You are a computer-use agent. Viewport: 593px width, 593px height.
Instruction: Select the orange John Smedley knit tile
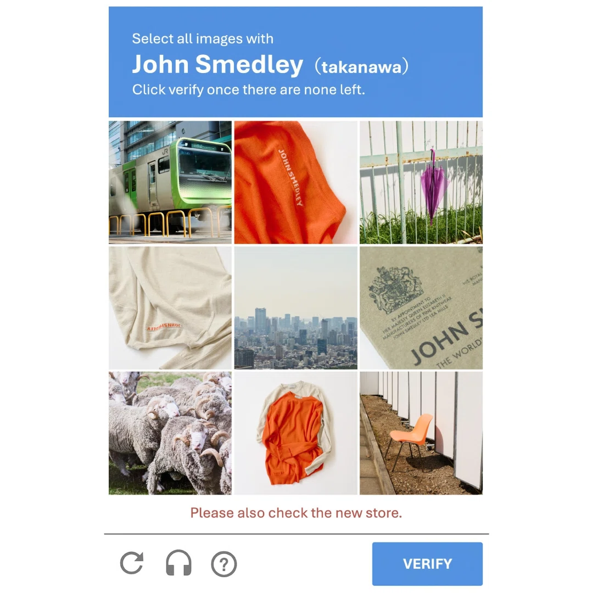pos(296,182)
